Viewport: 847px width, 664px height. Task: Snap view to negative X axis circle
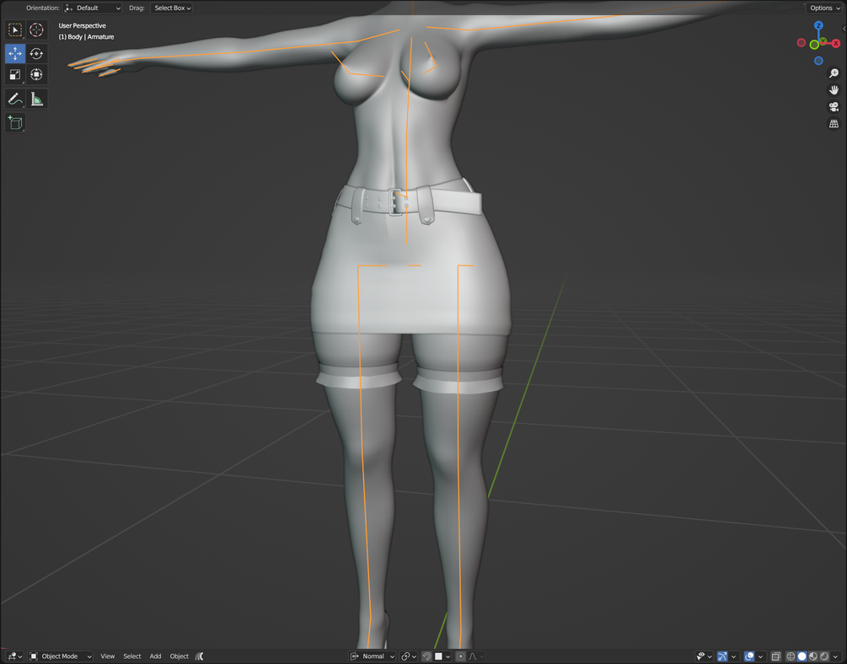[x=801, y=43]
